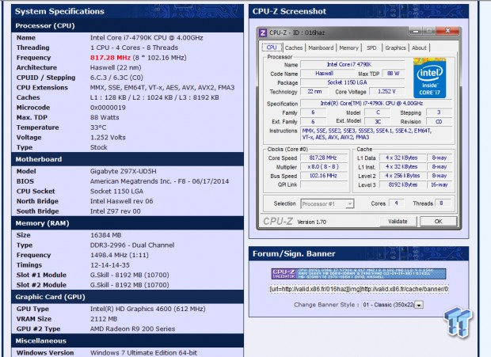
Task: Click the Bus Speed 102.16 MHz field
Action: click(323, 176)
